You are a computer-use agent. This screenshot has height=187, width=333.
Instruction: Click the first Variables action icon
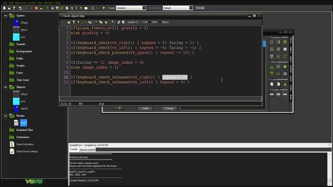click(x=272, y=95)
